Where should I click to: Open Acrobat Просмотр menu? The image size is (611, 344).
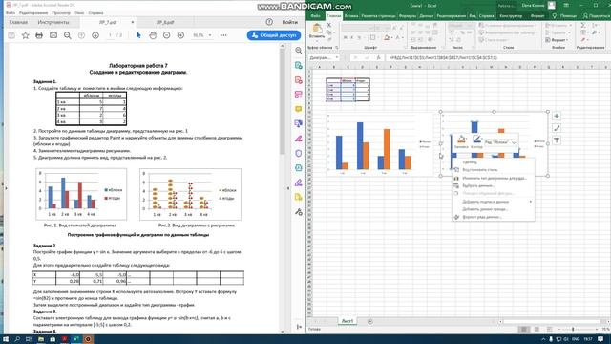click(61, 12)
